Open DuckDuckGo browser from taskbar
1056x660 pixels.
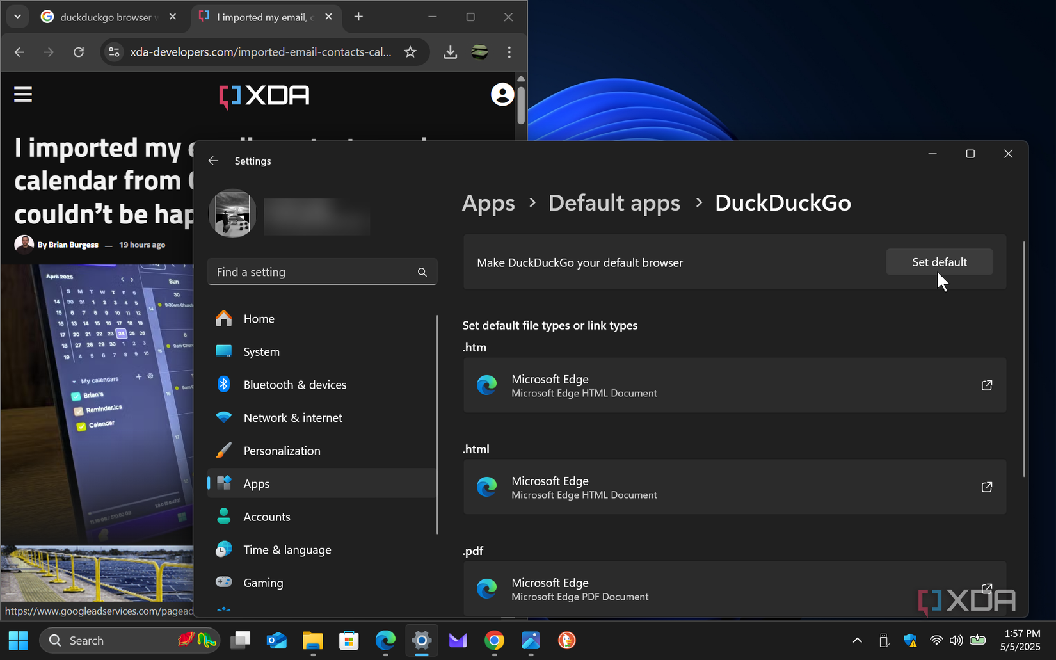[x=566, y=640]
